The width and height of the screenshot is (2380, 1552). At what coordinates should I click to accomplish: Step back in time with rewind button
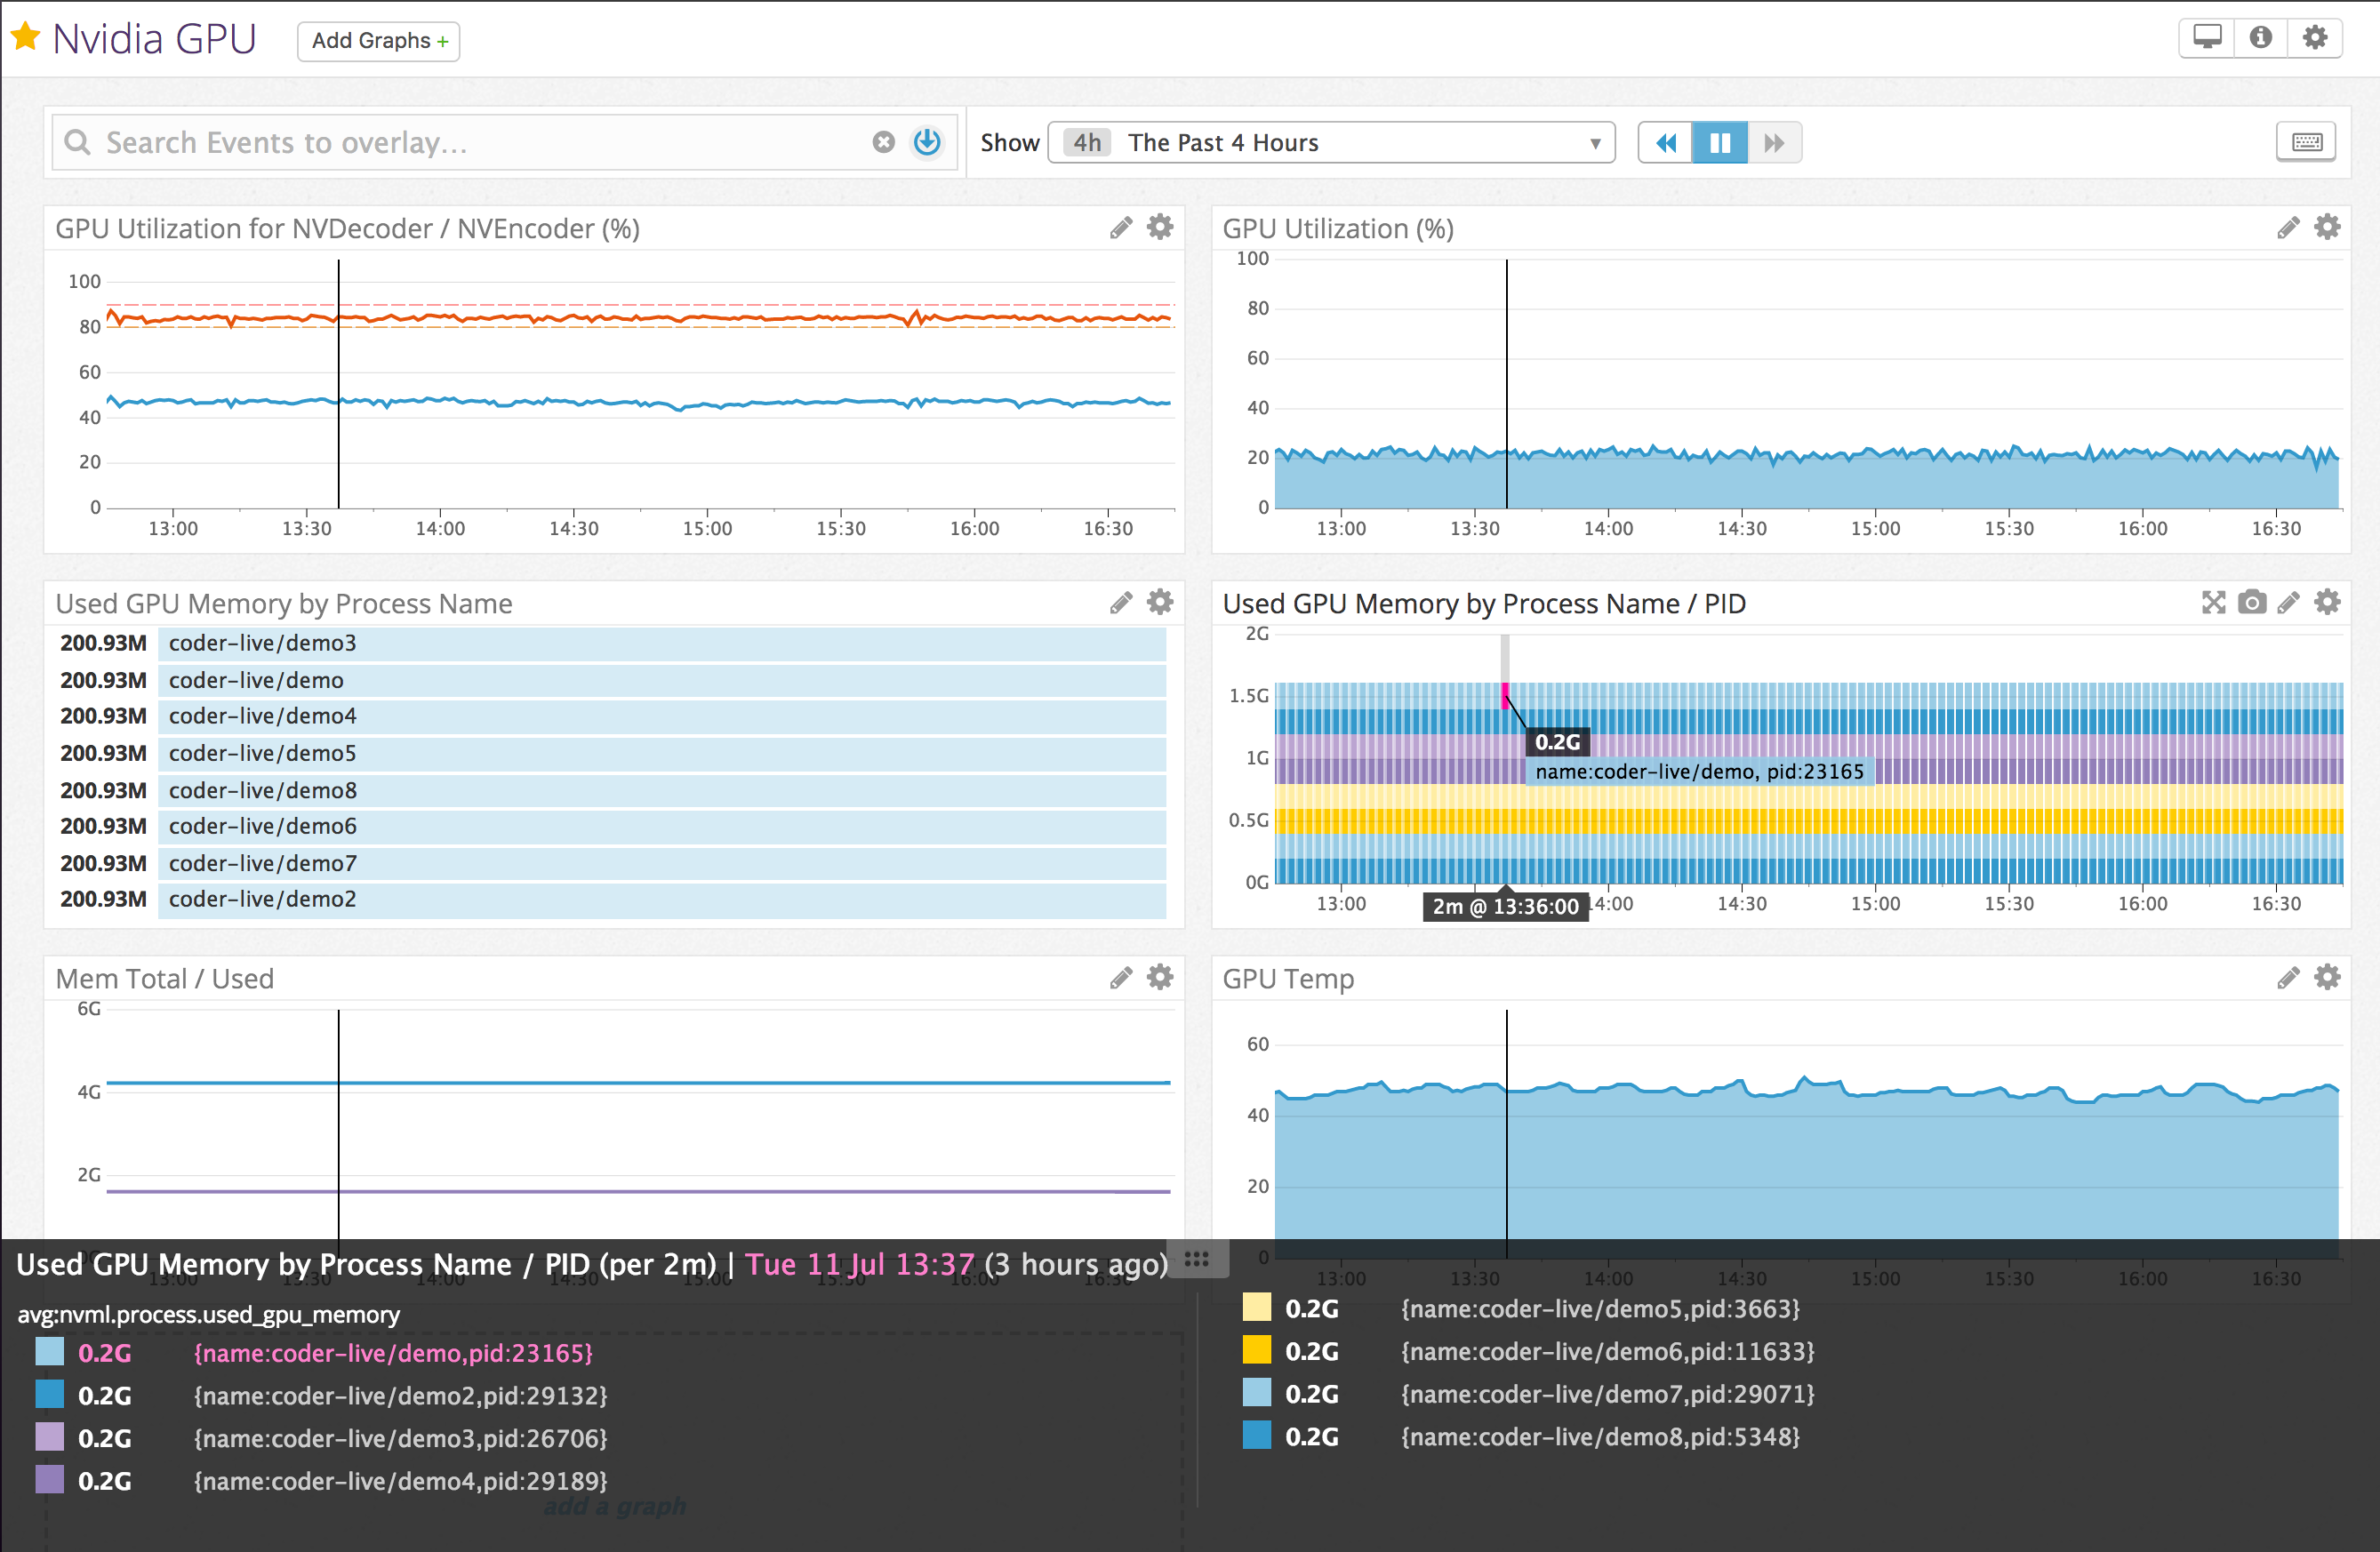click(1665, 142)
